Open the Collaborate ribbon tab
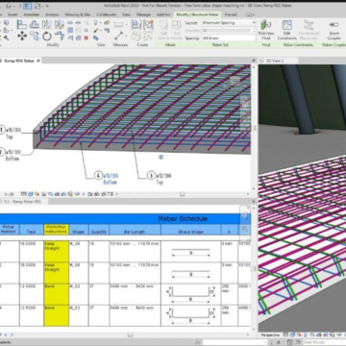346x346 pixels. point(107,14)
